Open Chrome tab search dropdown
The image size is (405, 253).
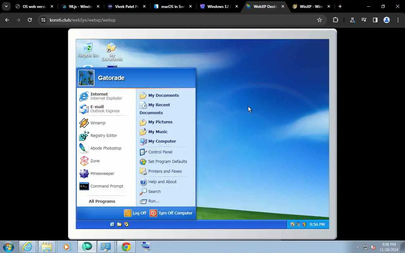pyautogui.click(x=6, y=6)
